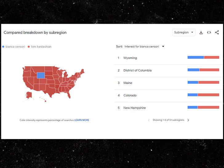This screenshot has height=168, width=224.
Task: Click blue Wyoming state on the map
Action: tap(41, 75)
